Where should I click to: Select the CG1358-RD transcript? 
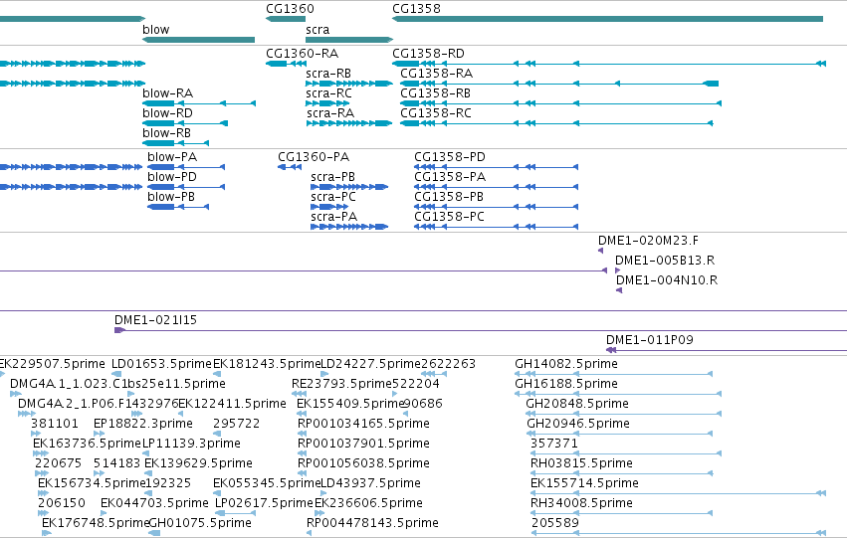[x=609, y=64]
